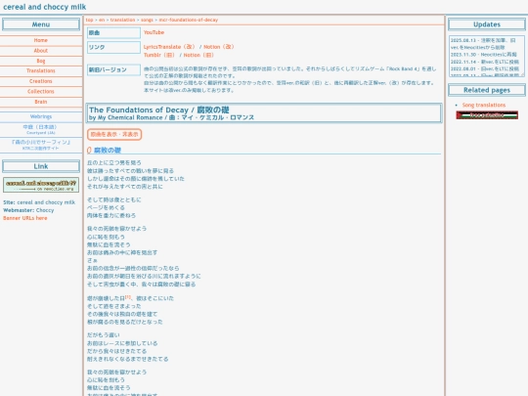Click the リンク label cell
This screenshot has width=528, height=396.
tap(113, 47)
